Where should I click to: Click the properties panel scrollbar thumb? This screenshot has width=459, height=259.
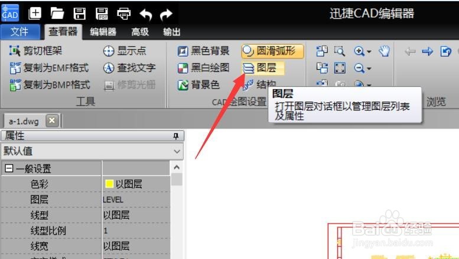coord(177,179)
